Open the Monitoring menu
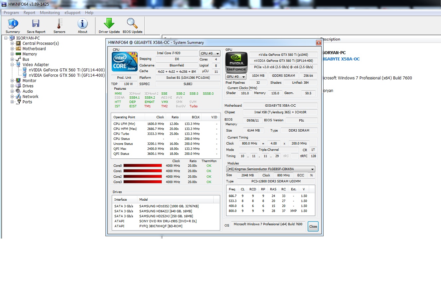This screenshot has height=298, width=441. (x=50, y=13)
